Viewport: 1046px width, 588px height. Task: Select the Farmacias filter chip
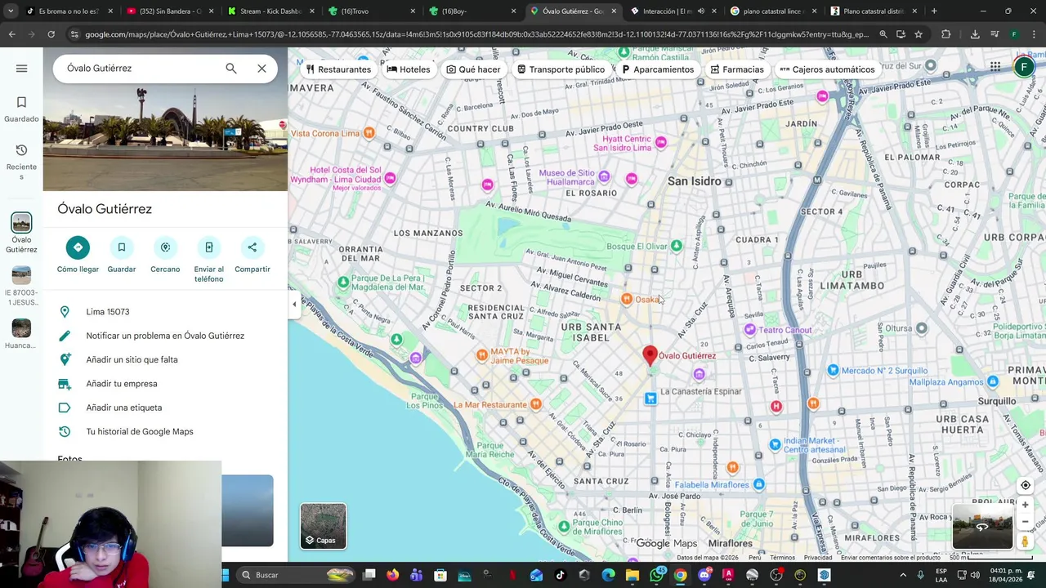tap(737, 69)
